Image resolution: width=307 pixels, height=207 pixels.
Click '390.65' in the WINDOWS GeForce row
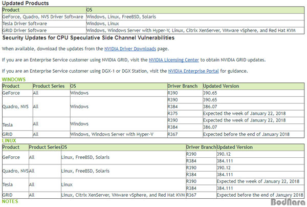(x=254, y=93)
